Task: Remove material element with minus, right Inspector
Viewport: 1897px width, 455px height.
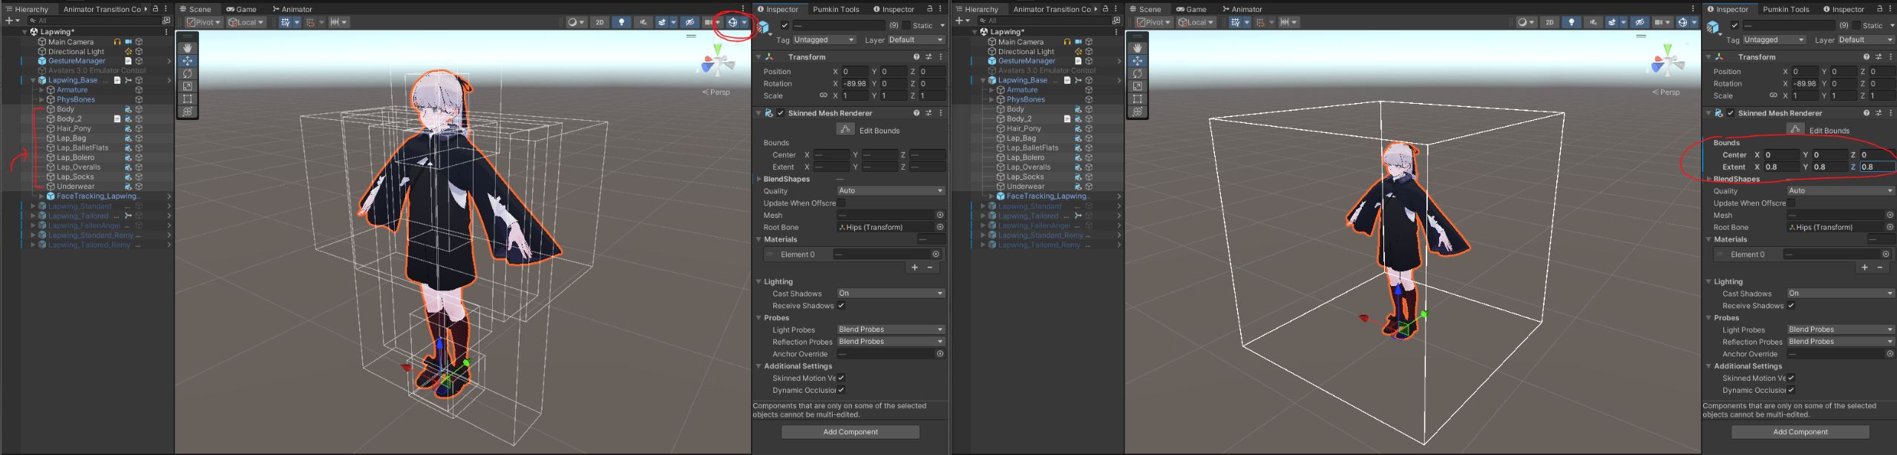Action: pos(1879,268)
